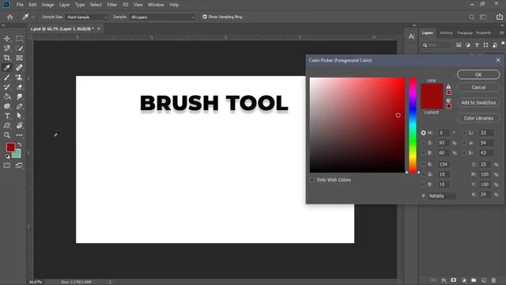Switch to the History tab
The width and height of the screenshot is (506, 285).
(x=446, y=33)
